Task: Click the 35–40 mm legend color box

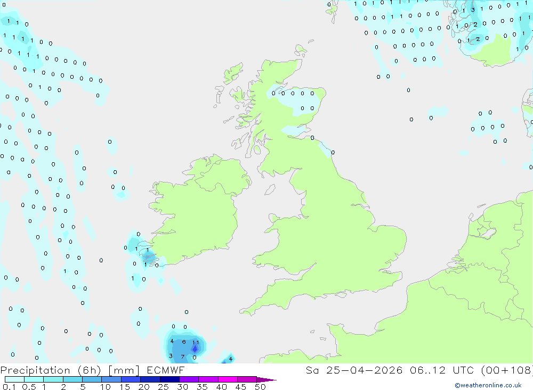Action: coord(208,379)
